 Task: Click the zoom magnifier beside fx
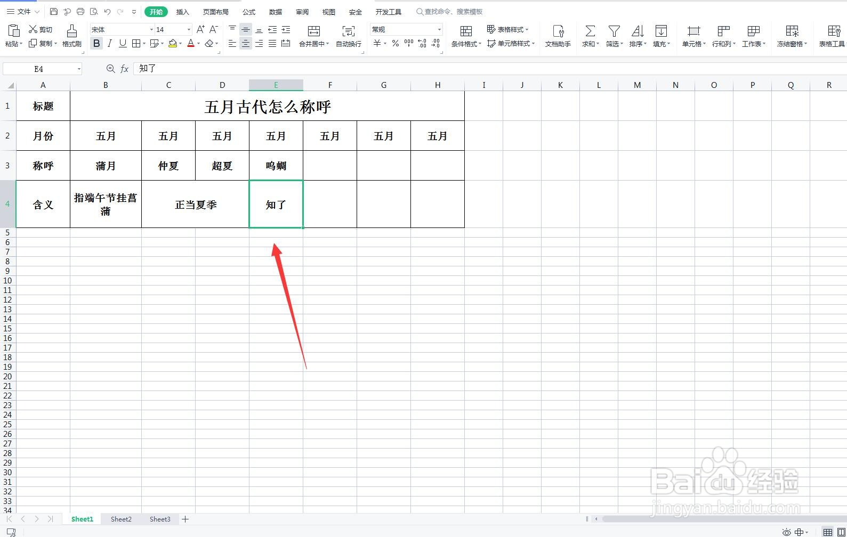[110, 69]
